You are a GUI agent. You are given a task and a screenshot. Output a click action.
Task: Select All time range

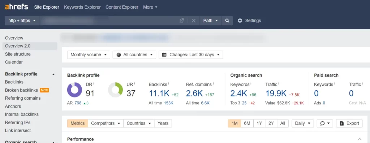pyautogui.click(x=283, y=123)
